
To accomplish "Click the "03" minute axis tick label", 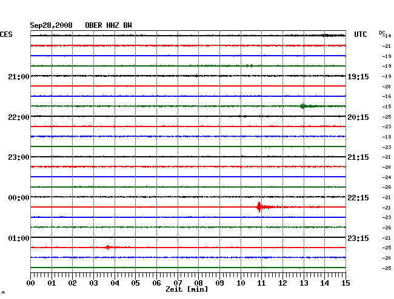I will [93, 283].
